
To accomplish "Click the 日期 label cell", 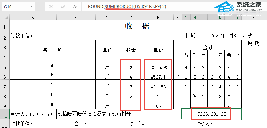I will (191, 36).
